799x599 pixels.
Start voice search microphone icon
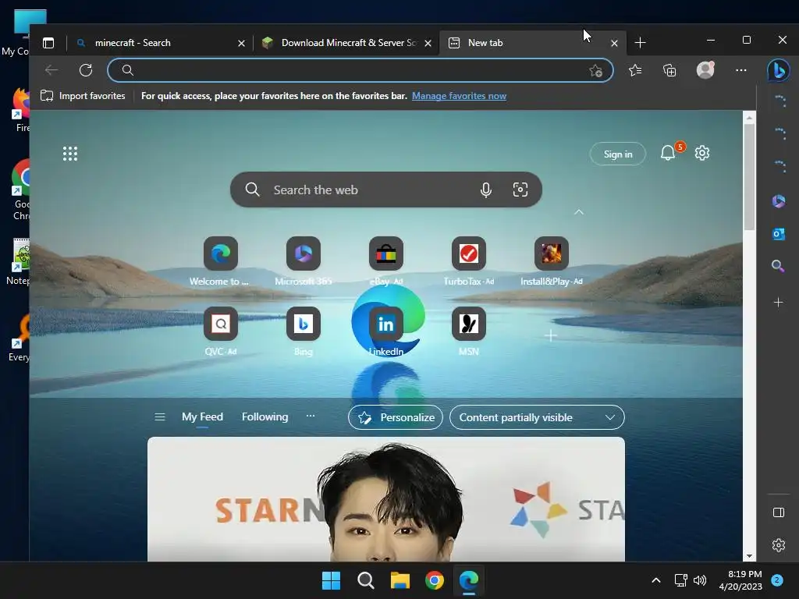coord(486,190)
